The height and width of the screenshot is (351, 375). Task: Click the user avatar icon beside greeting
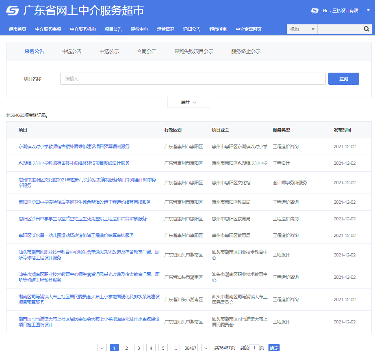[314, 11]
